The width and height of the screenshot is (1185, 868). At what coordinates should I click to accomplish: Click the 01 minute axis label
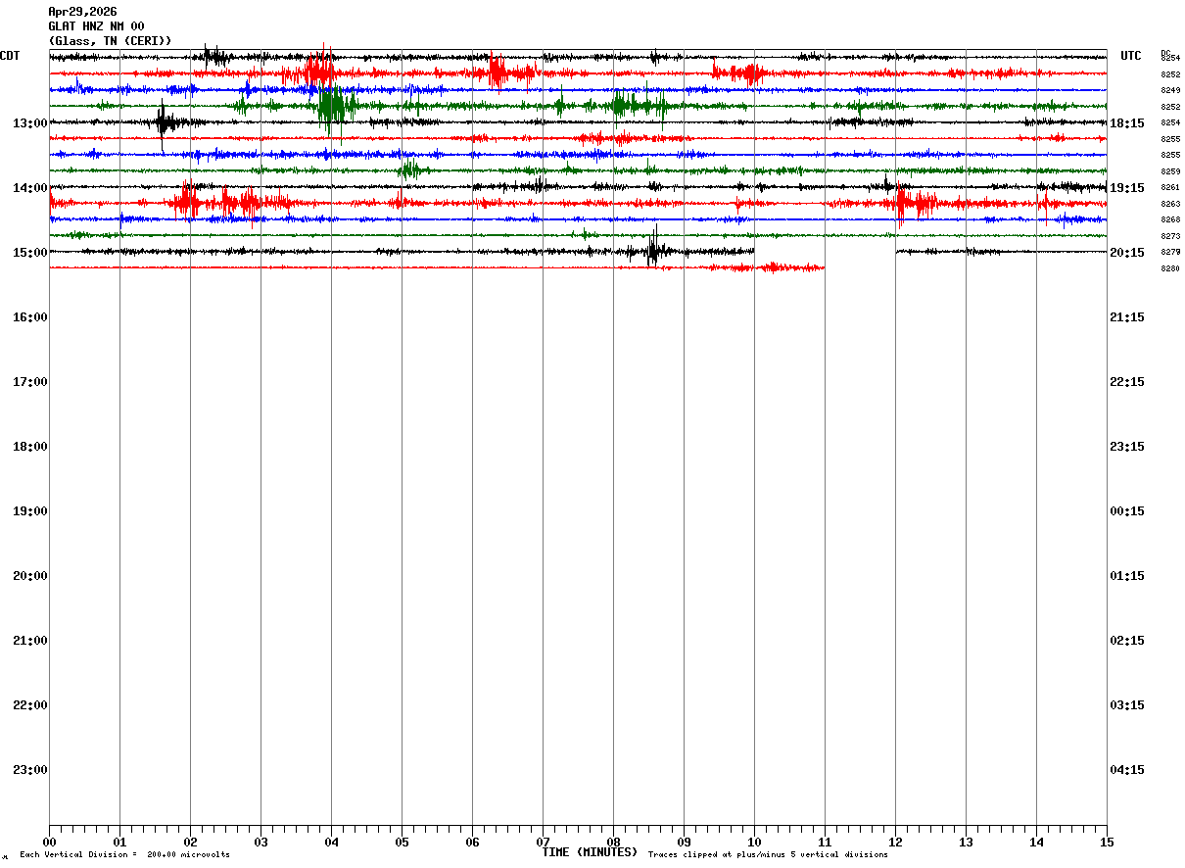click(119, 843)
